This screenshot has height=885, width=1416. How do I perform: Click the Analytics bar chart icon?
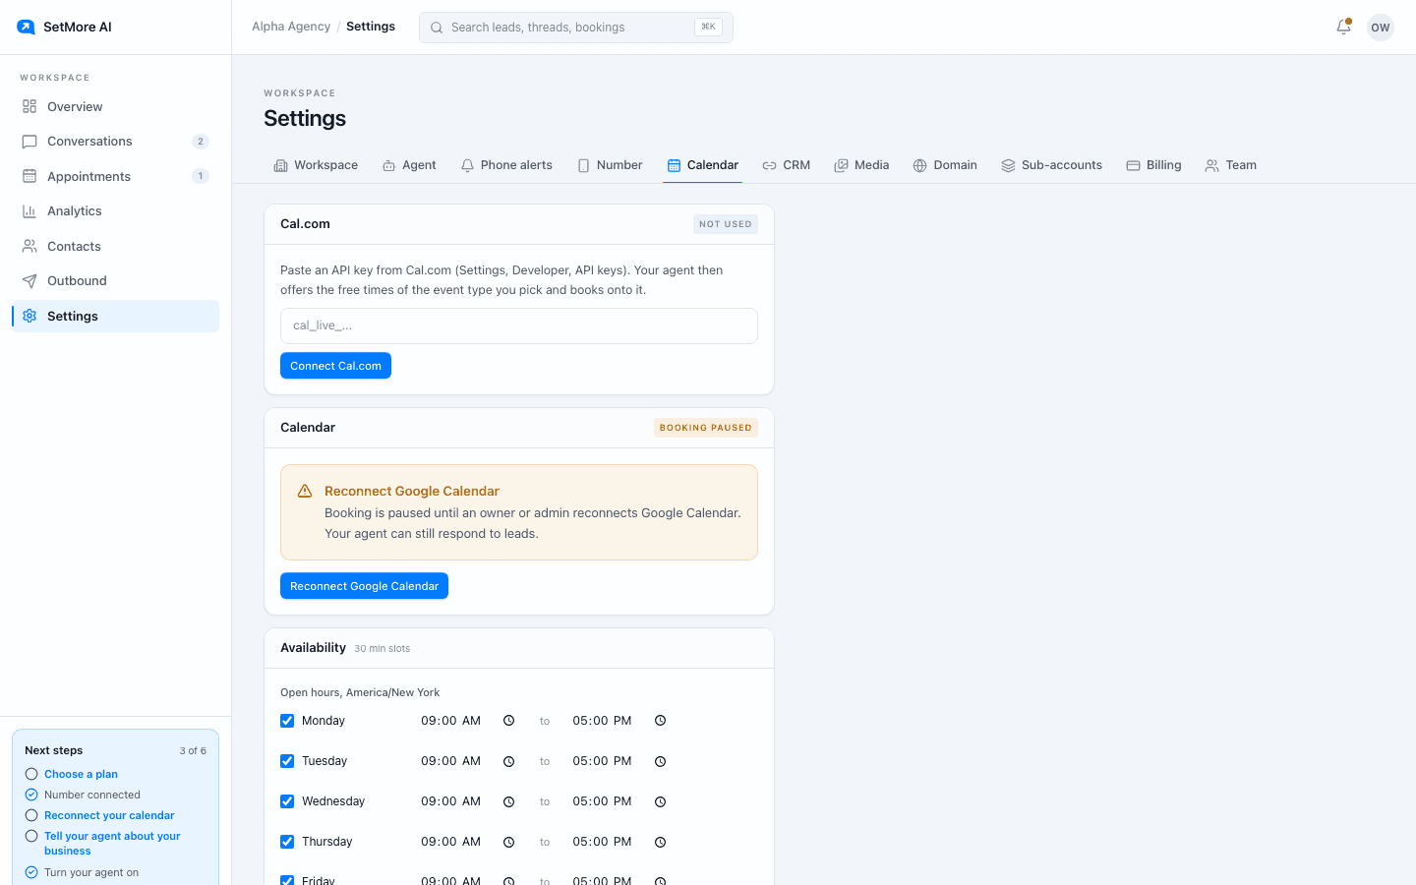pyautogui.click(x=29, y=211)
